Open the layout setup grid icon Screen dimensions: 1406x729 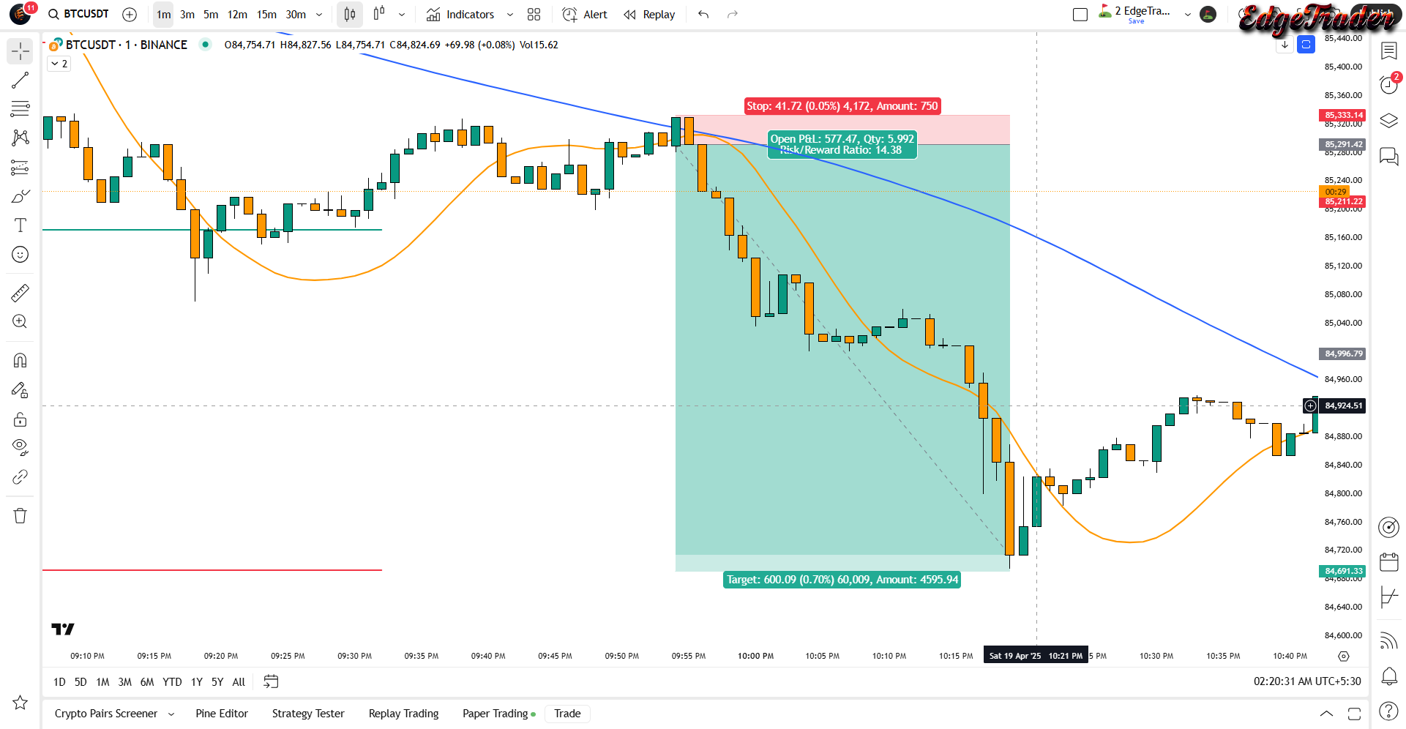534,15
